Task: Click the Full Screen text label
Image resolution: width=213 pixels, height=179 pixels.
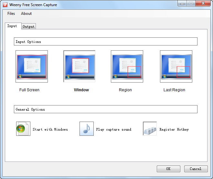Action: pyautogui.click(x=29, y=90)
